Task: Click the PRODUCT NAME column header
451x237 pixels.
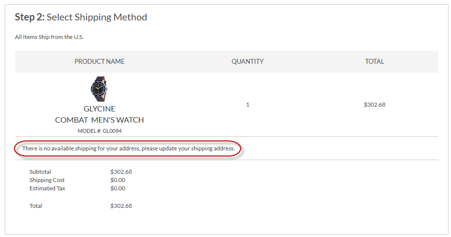Action: tap(99, 61)
